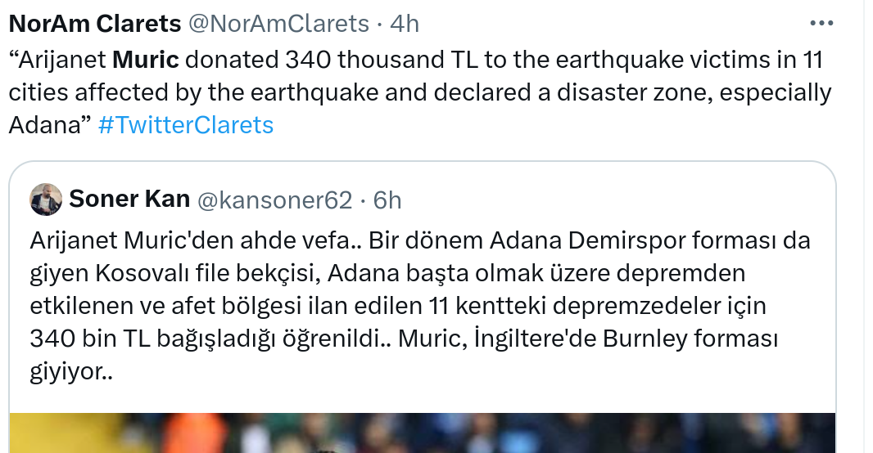Open the more options ellipsis menu
The image size is (873, 453).
click(823, 24)
